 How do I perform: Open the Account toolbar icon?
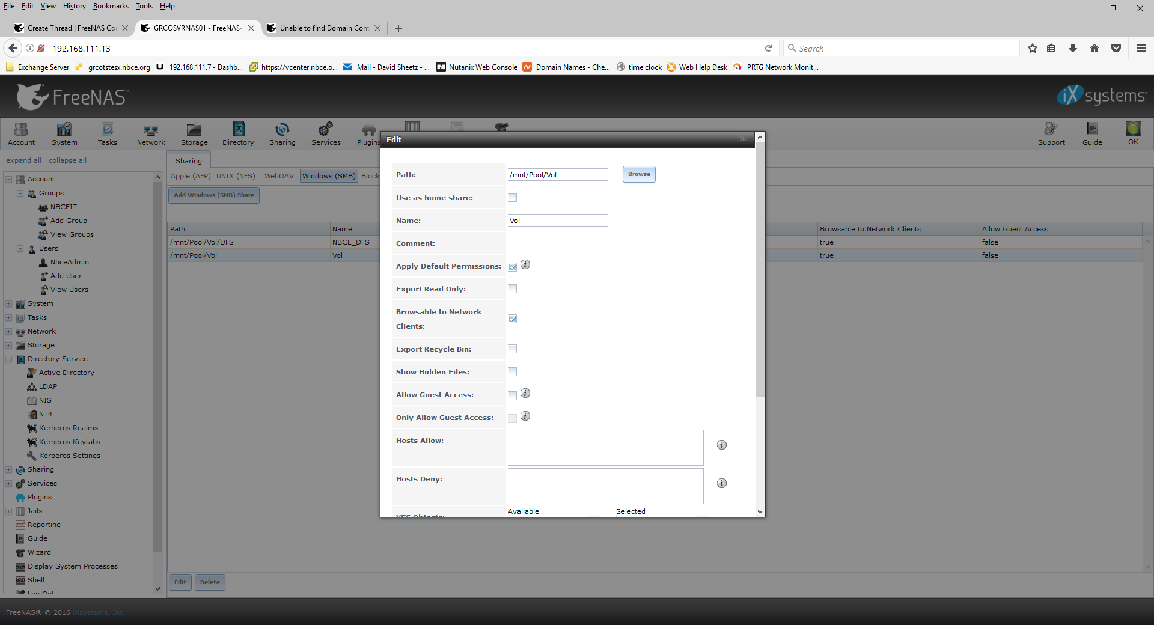point(21,134)
